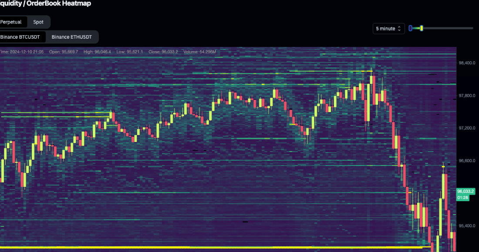The image size is (479, 252).
Task: Click the Volume: 54.296M value
Action: pos(200,52)
